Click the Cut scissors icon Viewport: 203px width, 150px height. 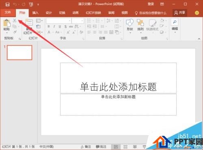tap(15, 21)
